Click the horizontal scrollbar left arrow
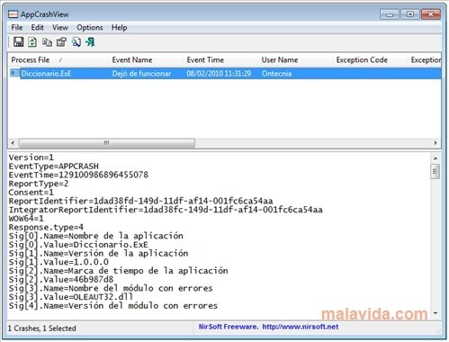The height and width of the screenshot is (342, 449). click(13, 143)
